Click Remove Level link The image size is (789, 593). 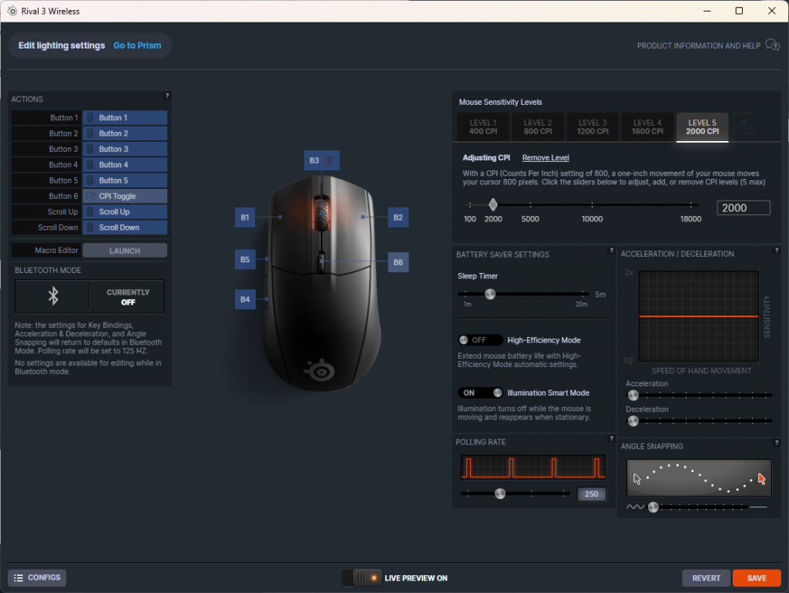(x=546, y=157)
